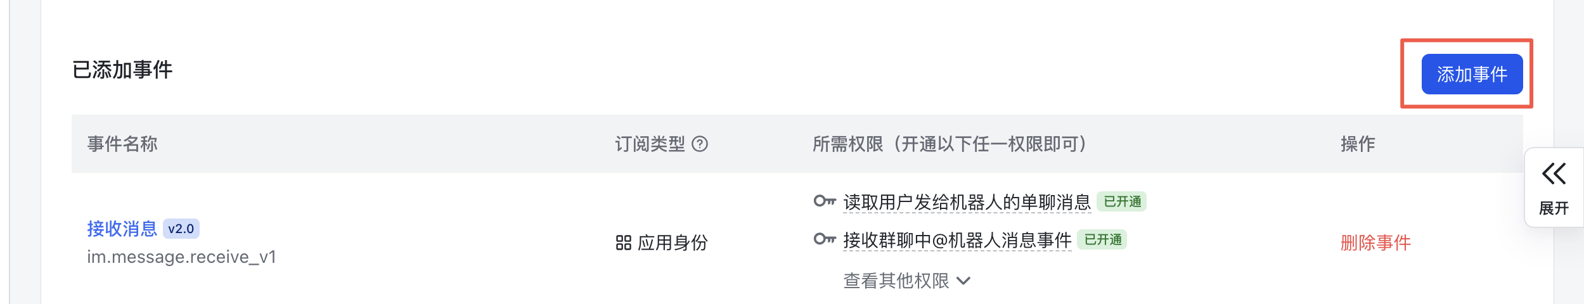Image resolution: width=1584 pixels, height=304 pixels.
Task: Click the double-chevron 展开 icon
Action: 1554,174
